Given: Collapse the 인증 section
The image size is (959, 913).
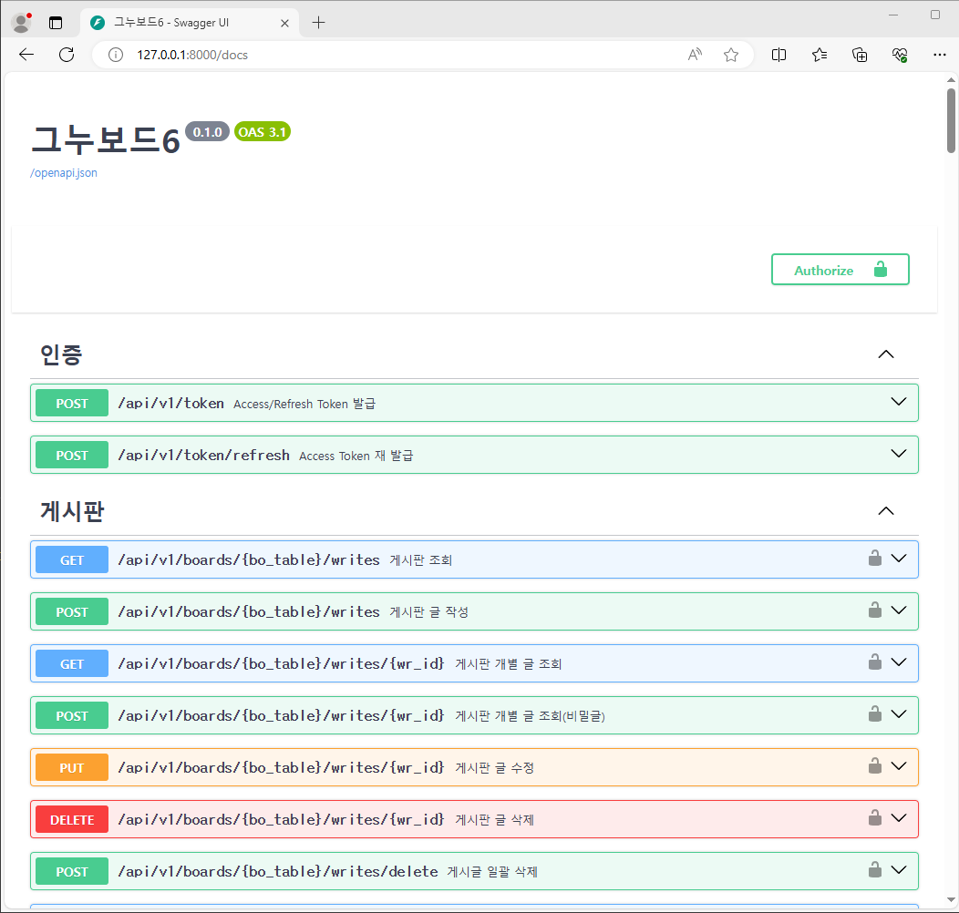Looking at the screenshot, I should [885, 354].
